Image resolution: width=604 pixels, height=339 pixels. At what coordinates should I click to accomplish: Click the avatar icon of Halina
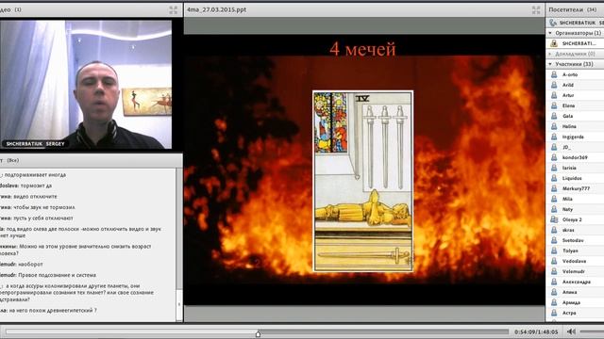coord(554,126)
